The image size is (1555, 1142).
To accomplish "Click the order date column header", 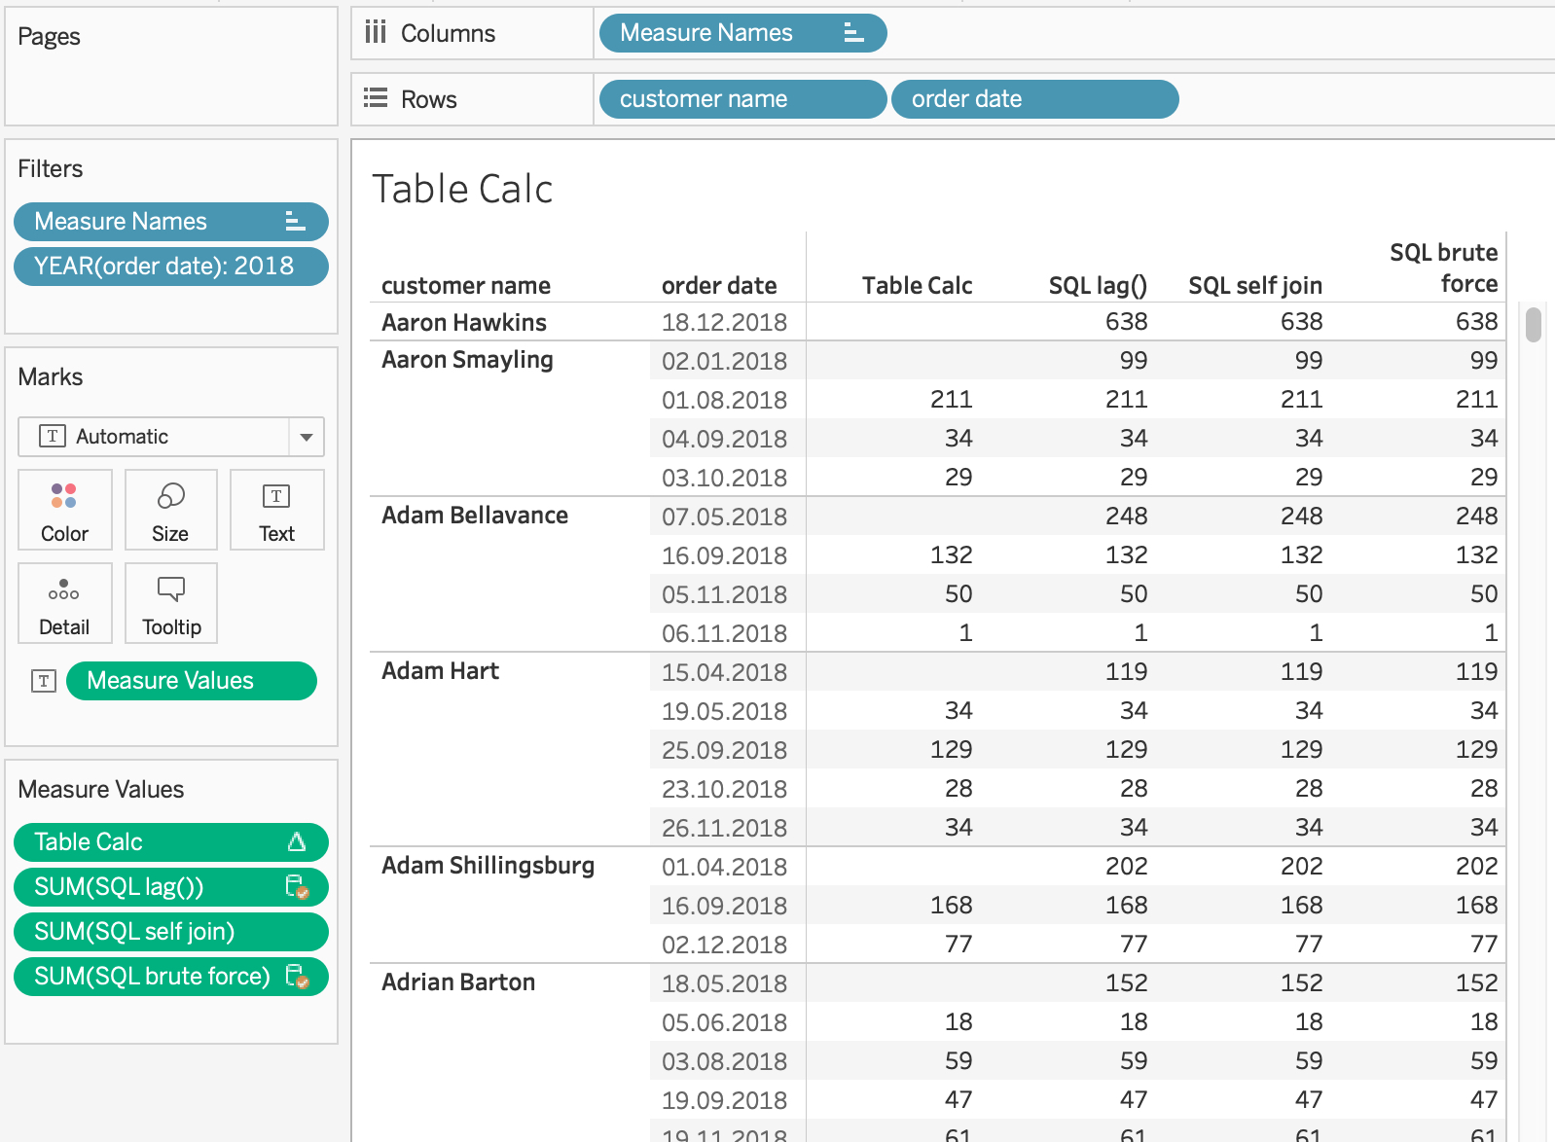I will (x=719, y=285).
